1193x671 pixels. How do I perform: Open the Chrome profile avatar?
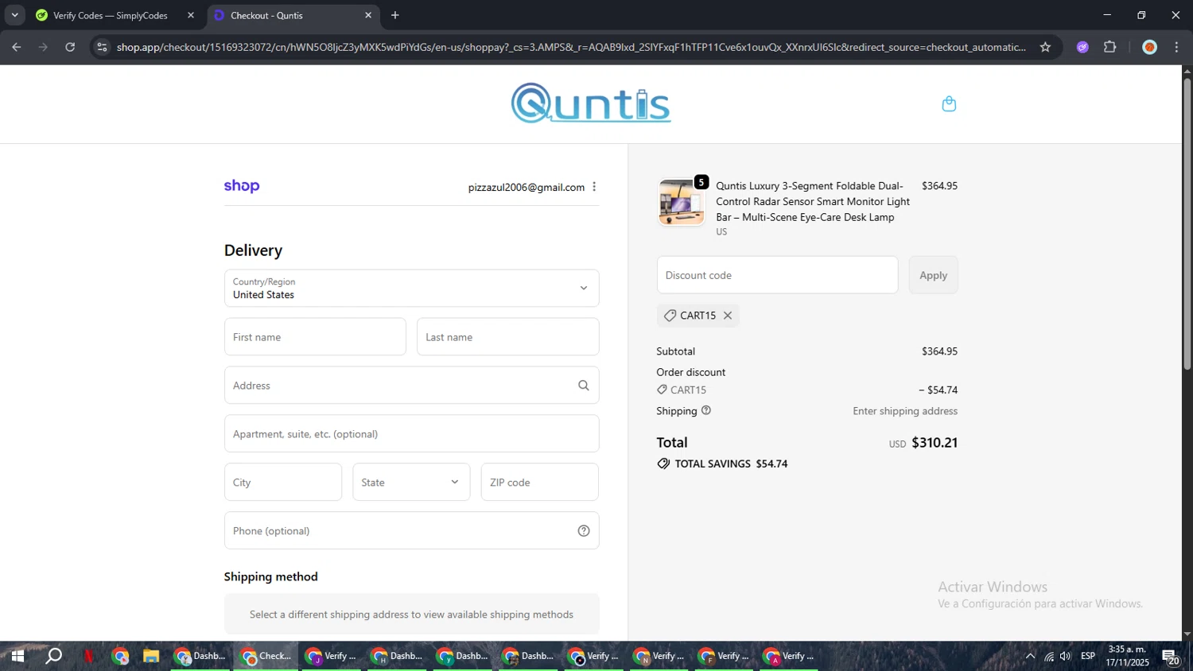[x=1149, y=47]
